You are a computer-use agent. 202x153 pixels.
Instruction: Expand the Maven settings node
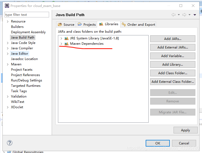pos(8,65)
